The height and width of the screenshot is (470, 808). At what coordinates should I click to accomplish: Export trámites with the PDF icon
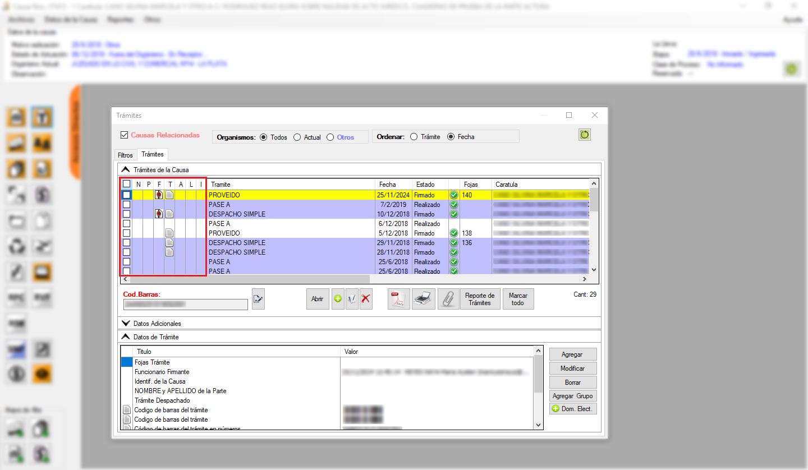[x=399, y=299]
